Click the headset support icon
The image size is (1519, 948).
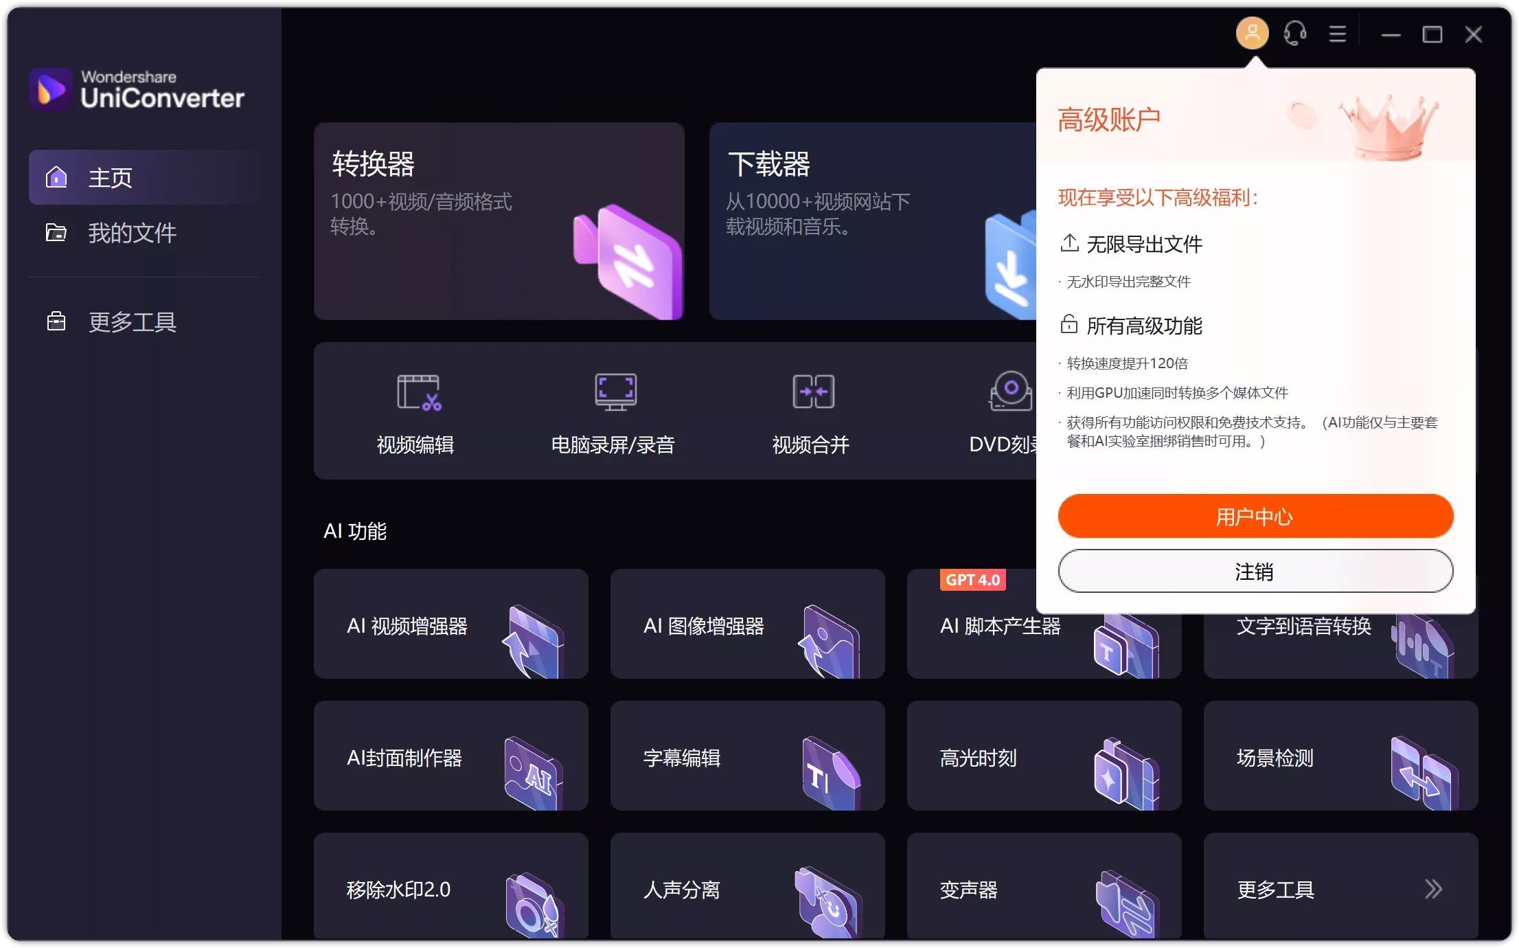pyautogui.click(x=1294, y=33)
